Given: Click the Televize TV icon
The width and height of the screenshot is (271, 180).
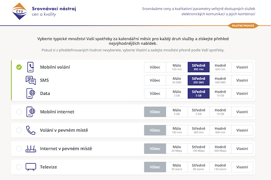Looking at the screenshot, I should (x=30, y=167).
